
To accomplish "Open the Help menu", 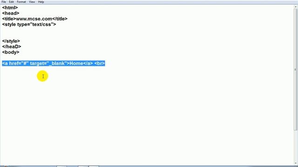I will [x=41, y=2].
